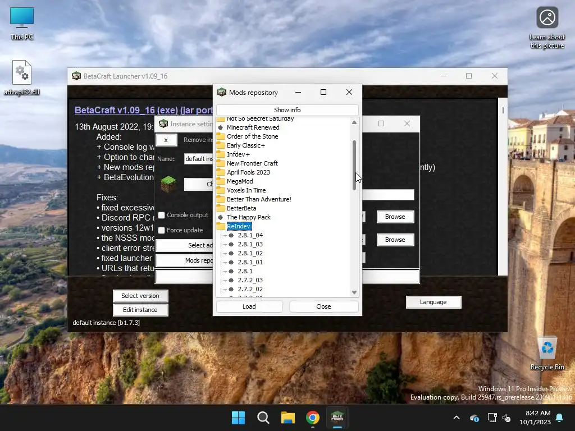The image size is (575, 431).
Task: Open taskbar Search
Action: pyautogui.click(x=263, y=418)
